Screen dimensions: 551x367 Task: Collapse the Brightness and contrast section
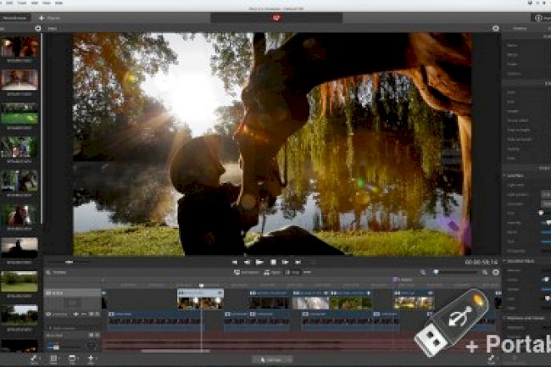[505, 318]
